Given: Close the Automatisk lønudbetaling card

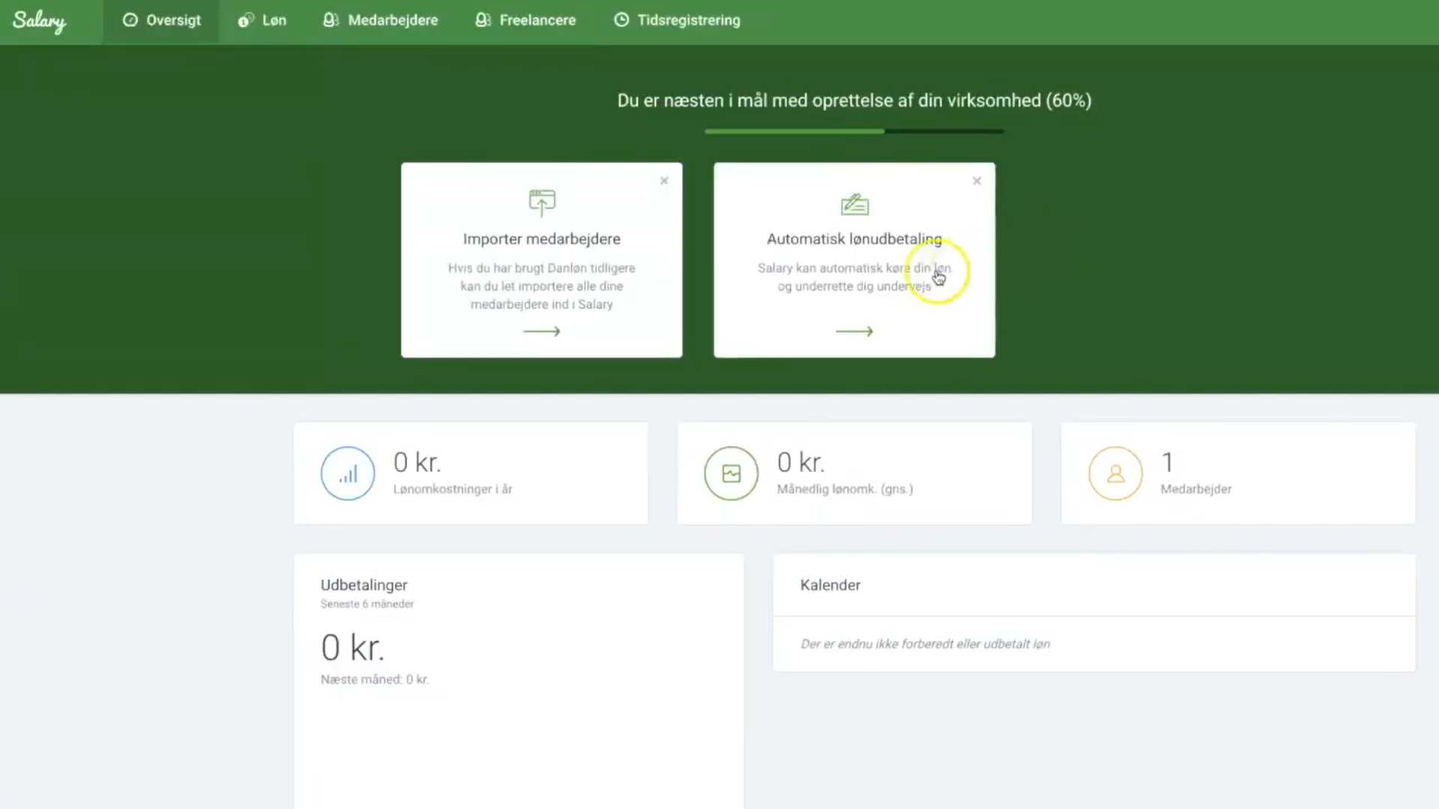Looking at the screenshot, I should 977,181.
